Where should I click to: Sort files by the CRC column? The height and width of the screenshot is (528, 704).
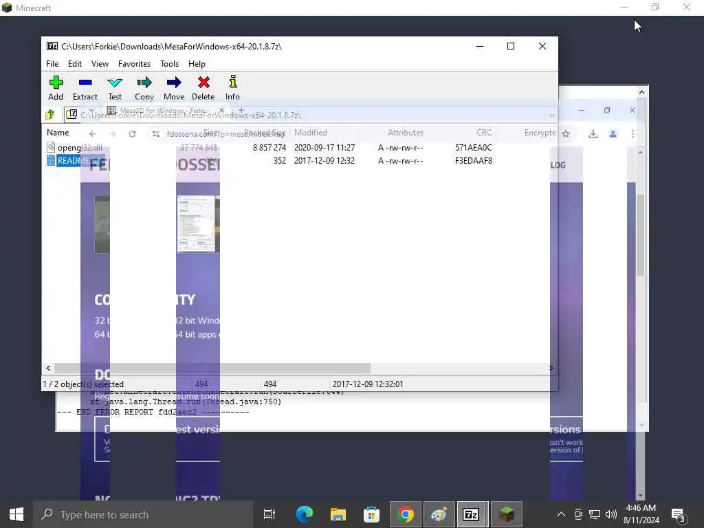(x=484, y=133)
